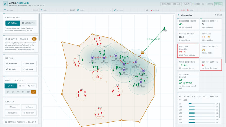Click the Sweep Progress 0% card

pos(211,51)
